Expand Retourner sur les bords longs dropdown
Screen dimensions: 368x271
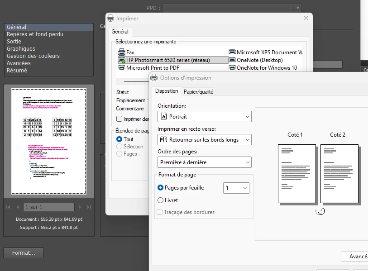click(205, 140)
